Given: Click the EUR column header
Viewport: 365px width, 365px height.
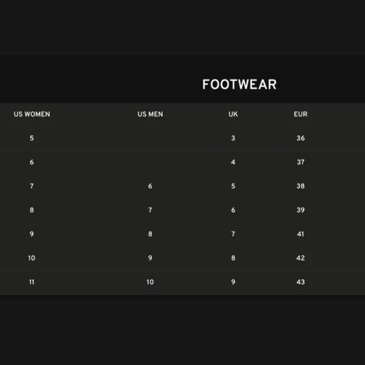Looking at the screenshot, I should [300, 114].
